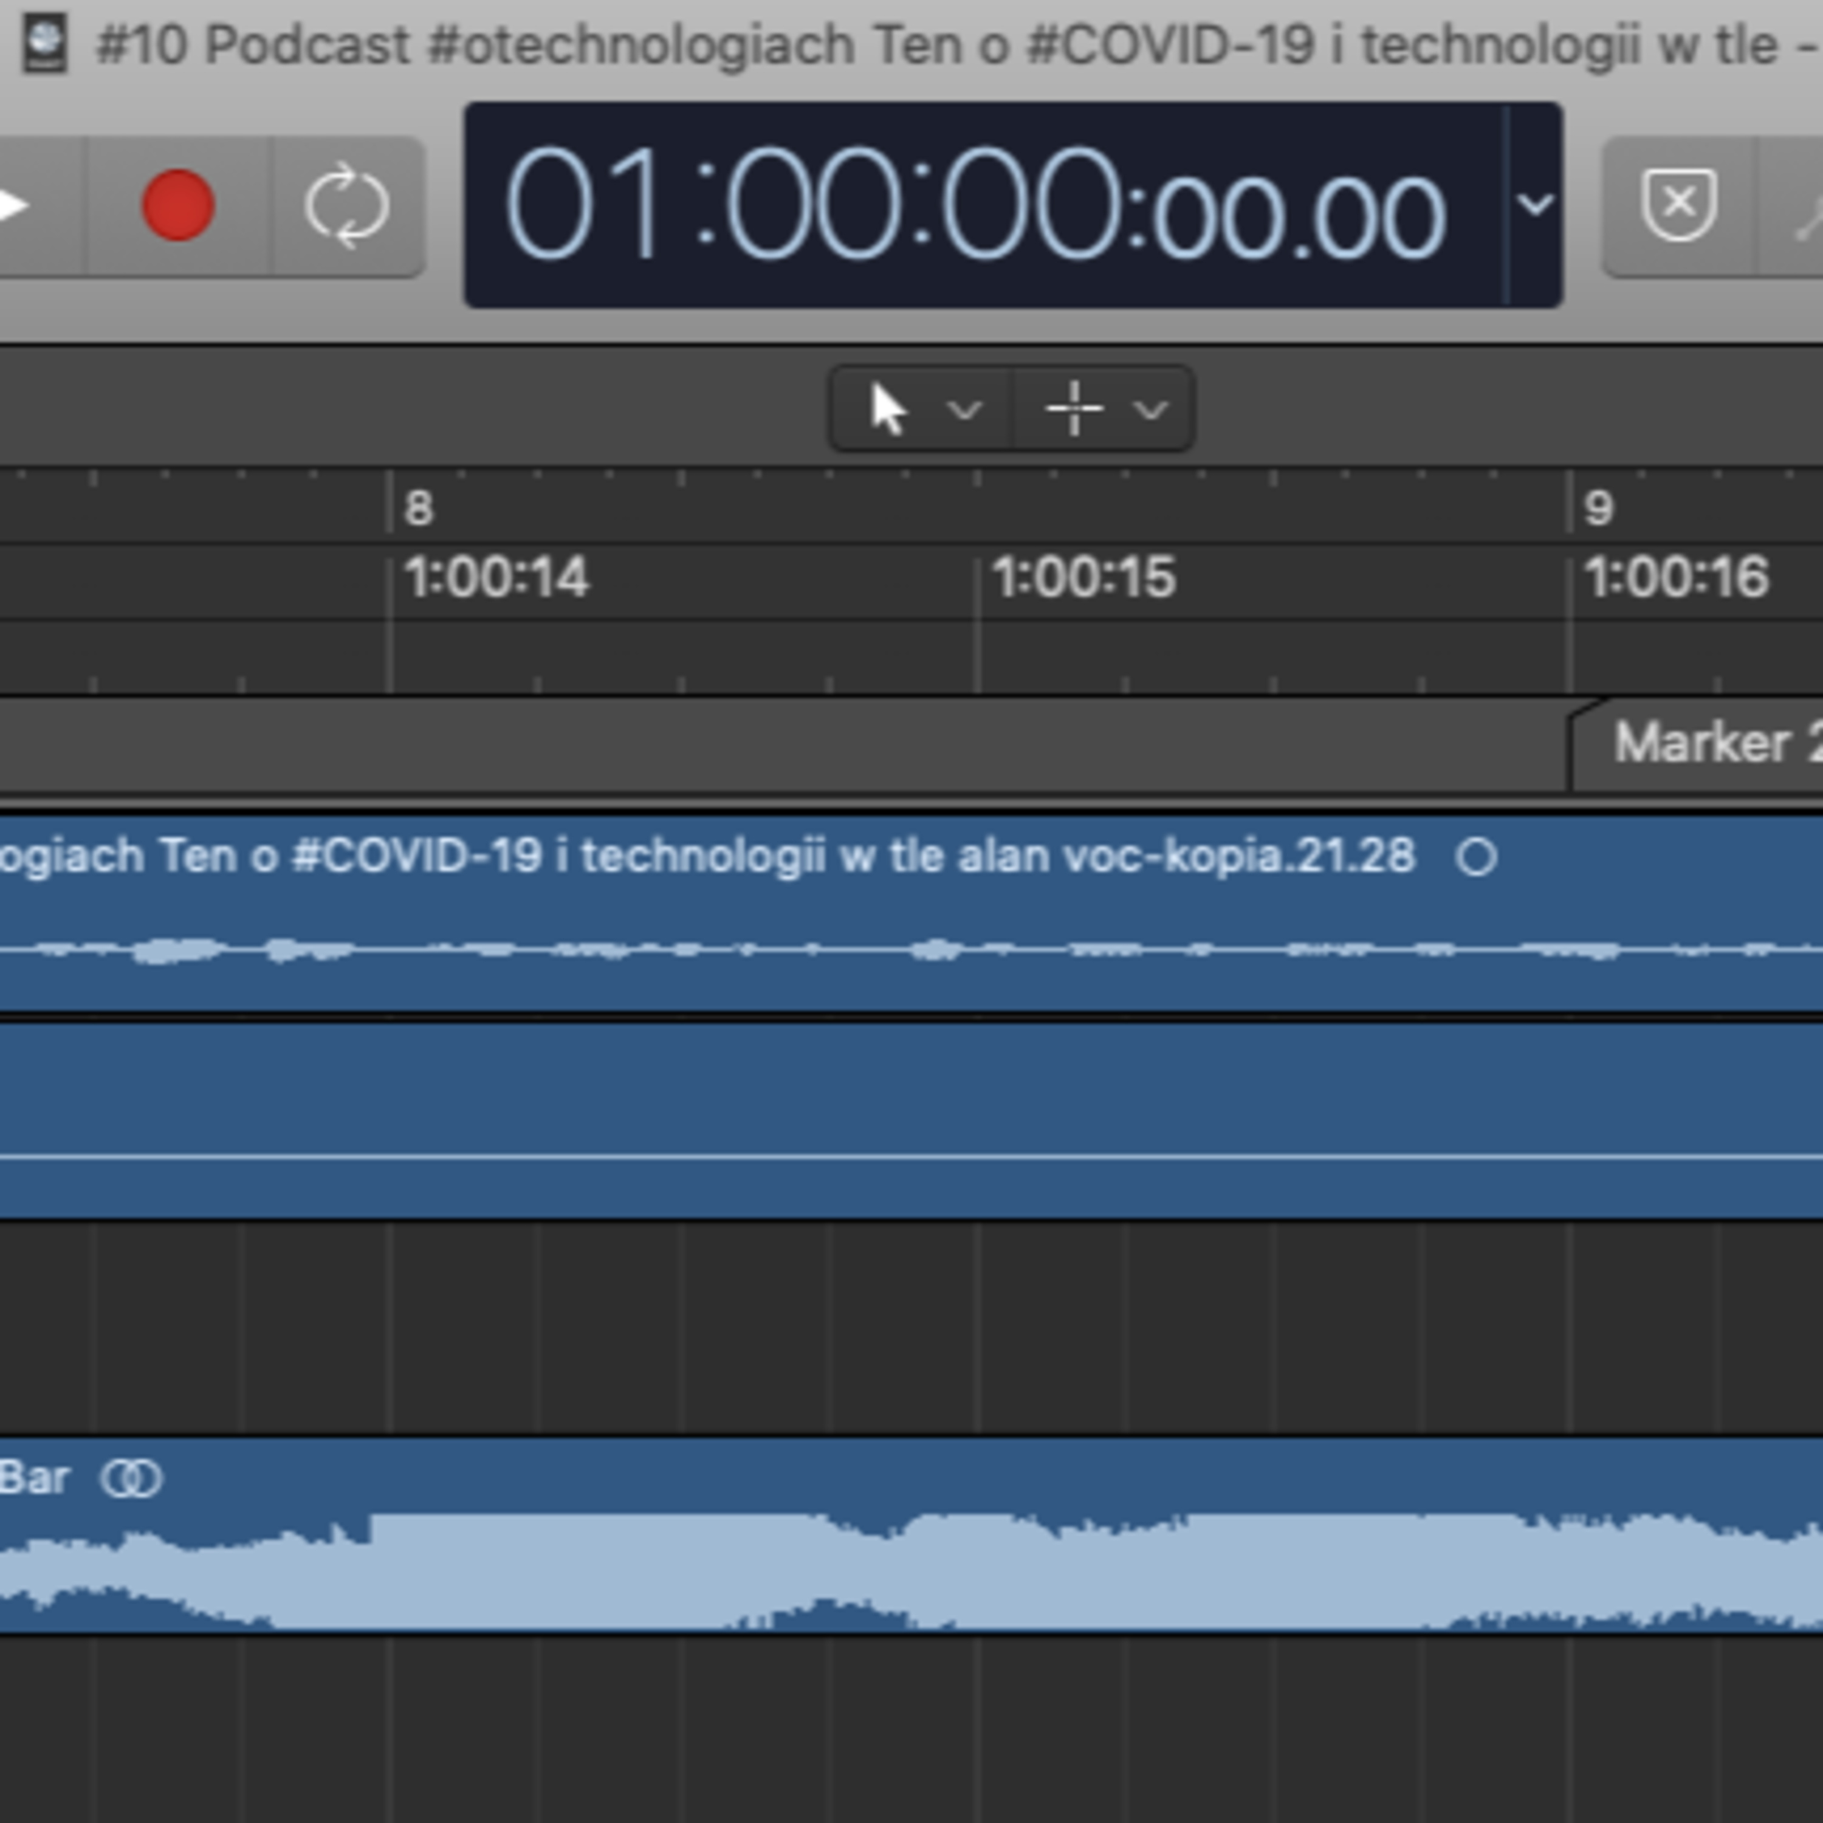Image resolution: width=1823 pixels, height=1823 pixels.
Task: Select the silent blue region below the vocal track
Action: tap(911, 1121)
